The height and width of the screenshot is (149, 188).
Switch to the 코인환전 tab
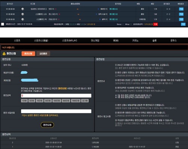click(x=43, y=54)
